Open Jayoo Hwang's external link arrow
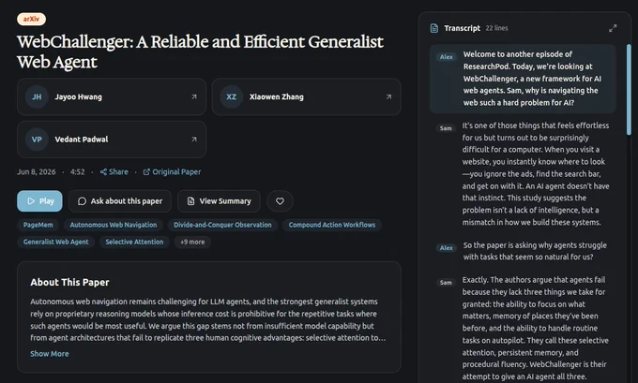The image size is (638, 383). (x=194, y=96)
